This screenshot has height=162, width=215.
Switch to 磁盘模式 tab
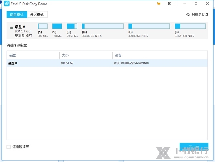pyautogui.click(x=16, y=15)
